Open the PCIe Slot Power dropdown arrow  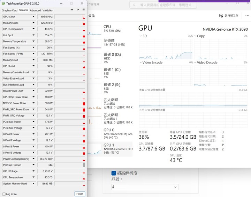click(33, 122)
